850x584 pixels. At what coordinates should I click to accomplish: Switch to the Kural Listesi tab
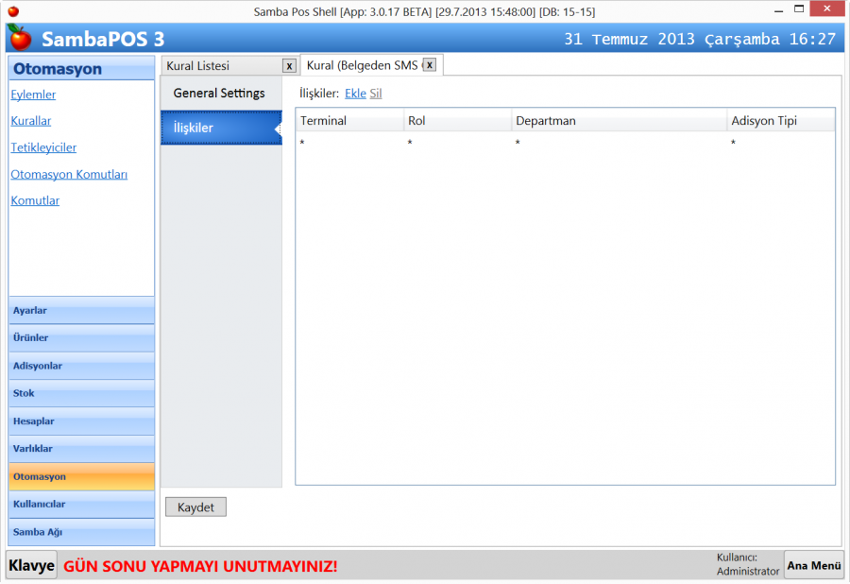198,66
